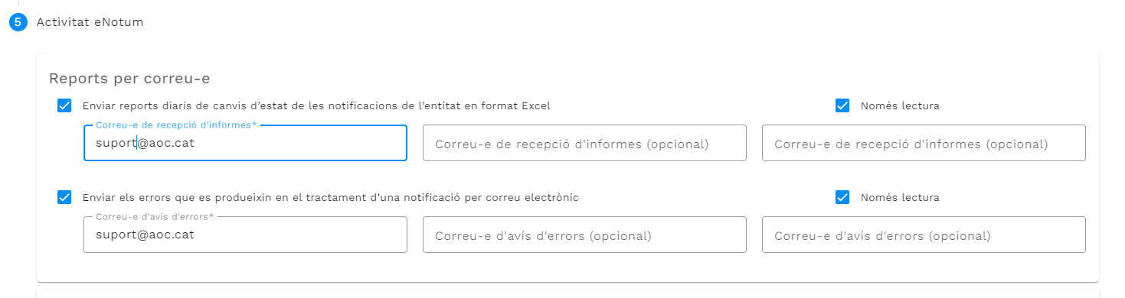
Task: Select the middle optional recepció d'informes email field
Action: pyautogui.click(x=584, y=143)
